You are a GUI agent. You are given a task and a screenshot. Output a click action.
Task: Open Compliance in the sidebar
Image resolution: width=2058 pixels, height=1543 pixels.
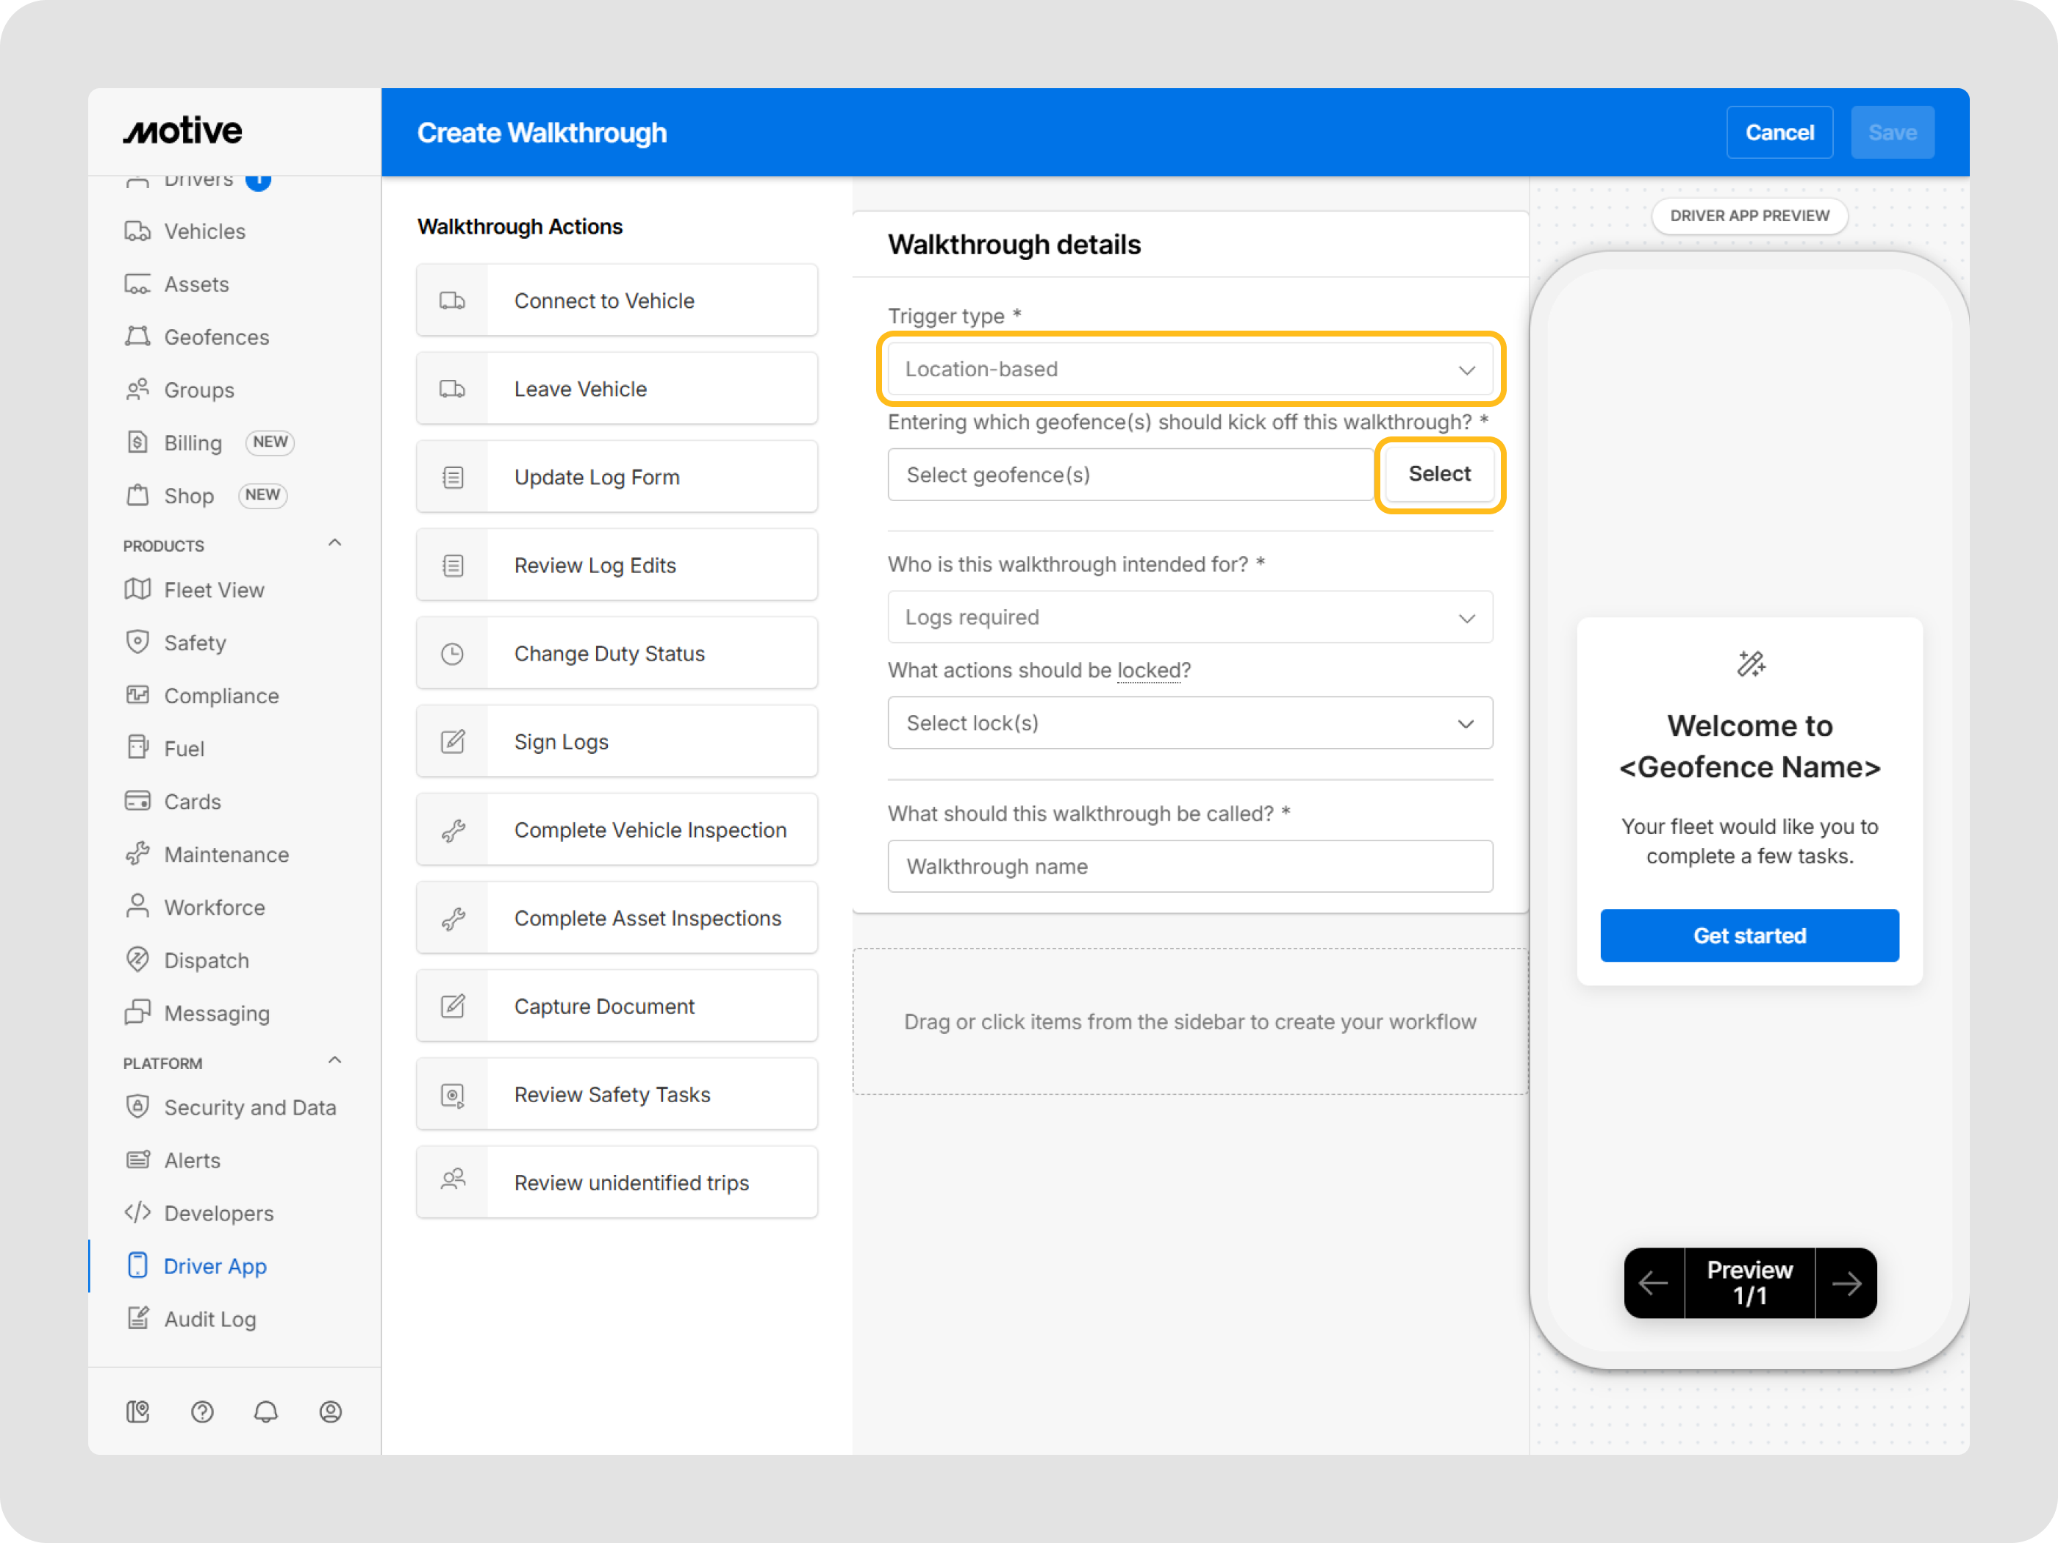coord(220,696)
